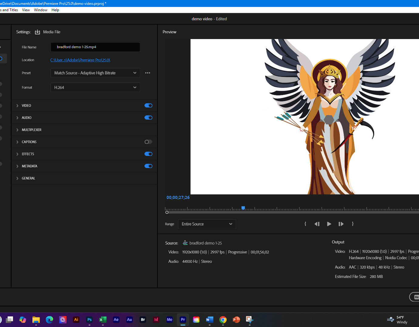Open Adobe Illustrator from the taskbar
Viewport: 419px width, 327px height.
76,320
